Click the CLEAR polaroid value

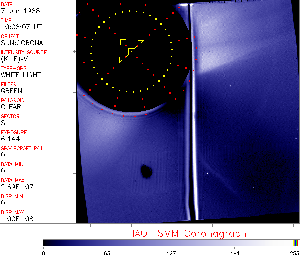pyautogui.click(x=11, y=107)
